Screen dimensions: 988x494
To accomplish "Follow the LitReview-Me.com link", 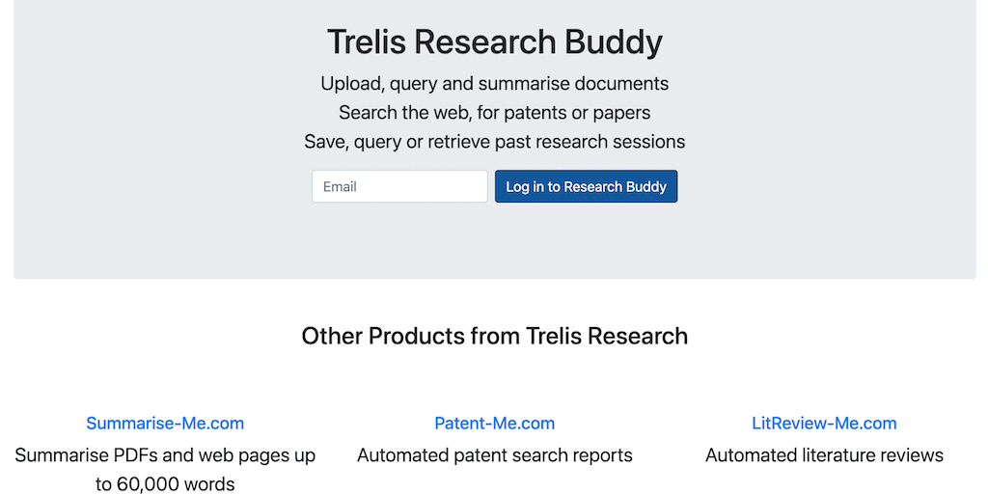I will point(824,423).
